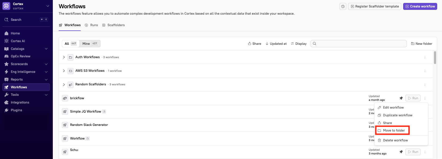Expand the Random Scaffolders folder
442x159 pixels.
[64, 85]
